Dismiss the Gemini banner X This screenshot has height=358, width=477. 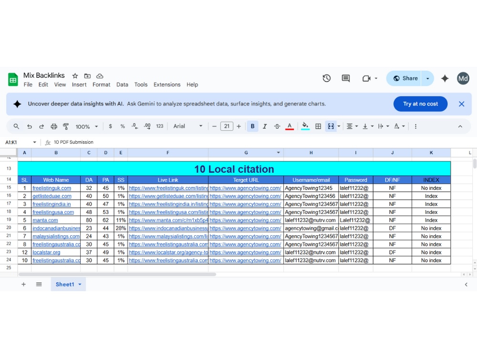point(461,104)
